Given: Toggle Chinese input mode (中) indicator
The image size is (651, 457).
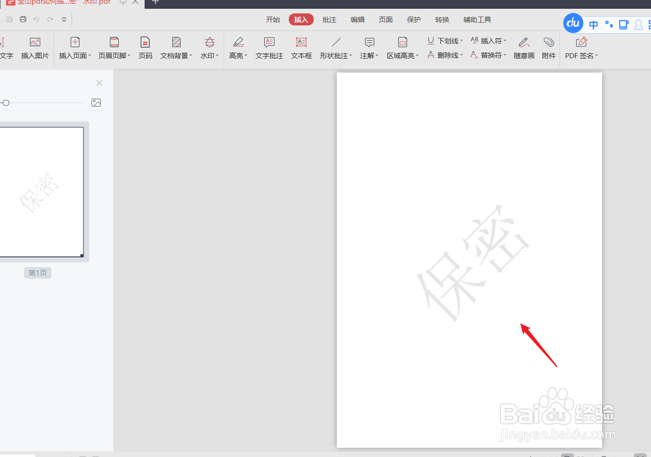Looking at the screenshot, I should [x=594, y=24].
